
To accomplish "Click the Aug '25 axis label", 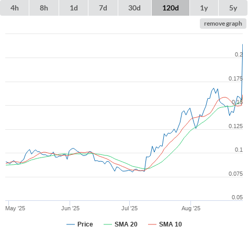I will (x=191, y=208).
